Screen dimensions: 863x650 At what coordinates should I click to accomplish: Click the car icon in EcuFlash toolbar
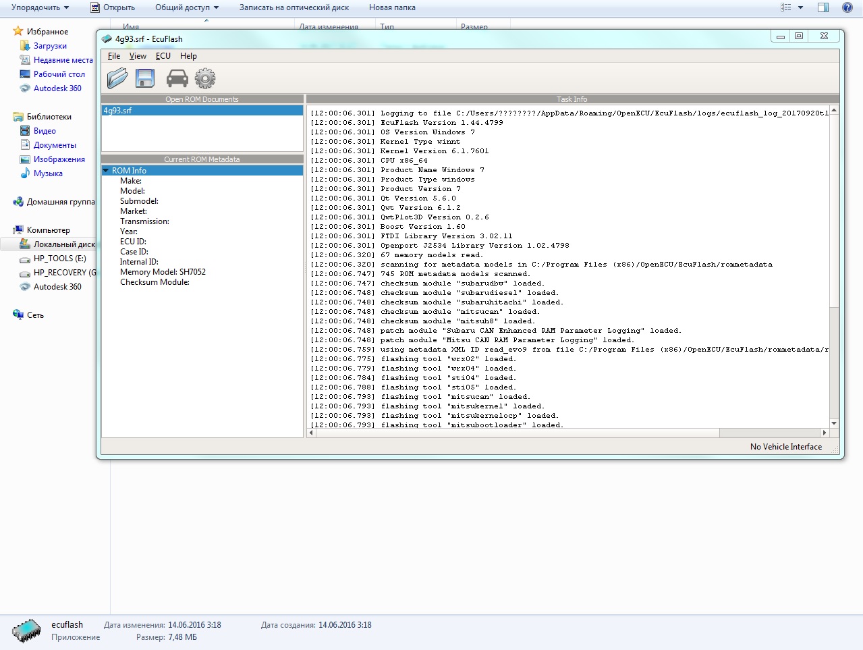coord(177,78)
